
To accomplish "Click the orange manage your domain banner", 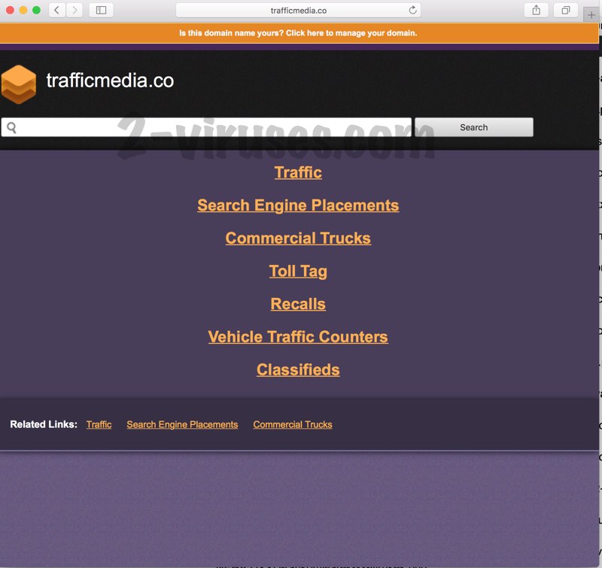I will (298, 33).
